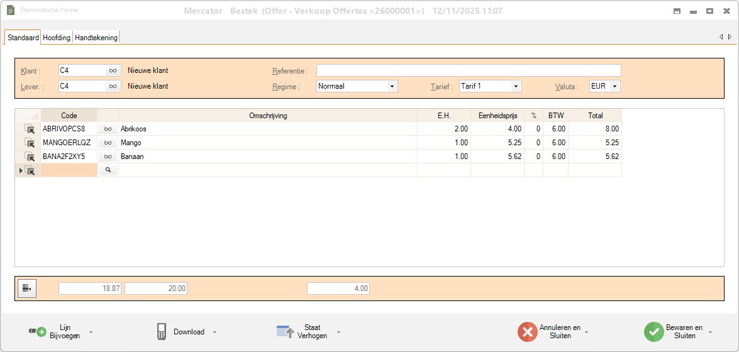This screenshot has height=352, width=739.
Task: Click the Klant code field containing C4
Action: pyautogui.click(x=82, y=70)
